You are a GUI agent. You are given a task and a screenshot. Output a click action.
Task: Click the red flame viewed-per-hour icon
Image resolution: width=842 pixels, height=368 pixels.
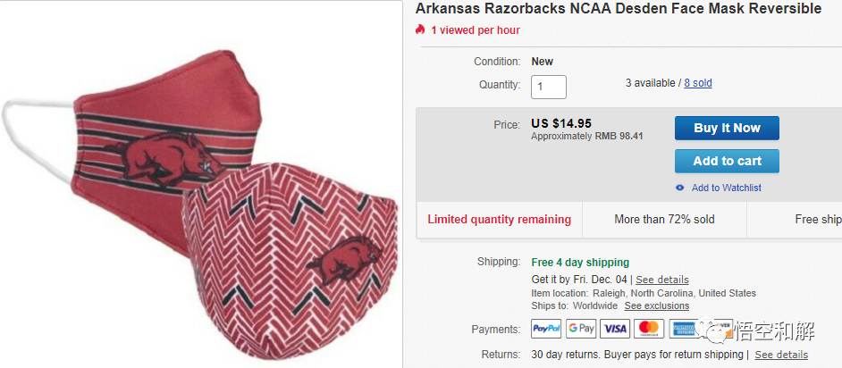420,29
